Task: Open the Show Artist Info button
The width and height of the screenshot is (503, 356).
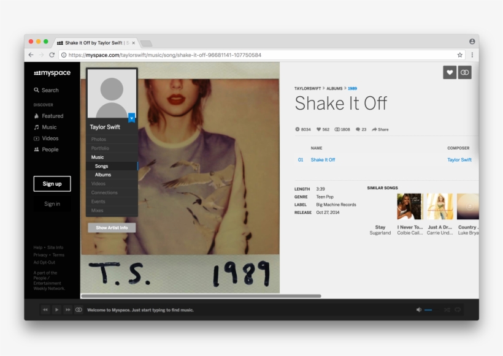Action: tap(111, 227)
